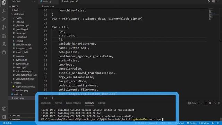Select the TERMINAL panel tab
This screenshot has width=222, height=125.
pos(89,103)
